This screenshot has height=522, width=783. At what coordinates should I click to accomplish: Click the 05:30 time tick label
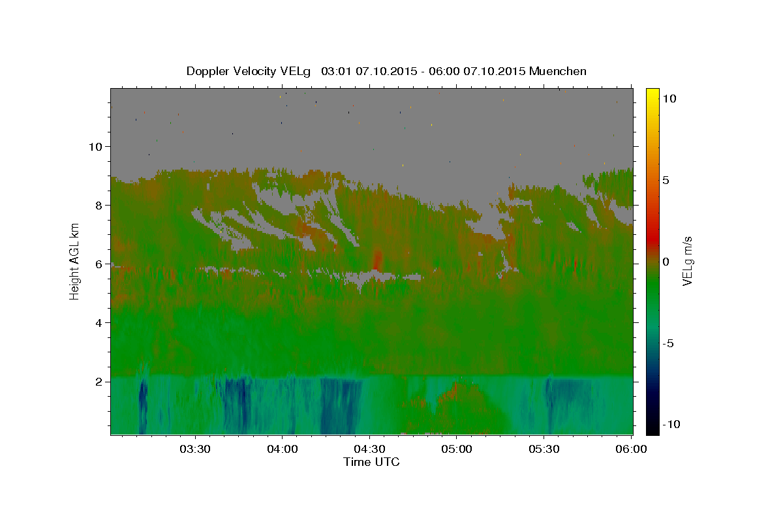(544, 450)
